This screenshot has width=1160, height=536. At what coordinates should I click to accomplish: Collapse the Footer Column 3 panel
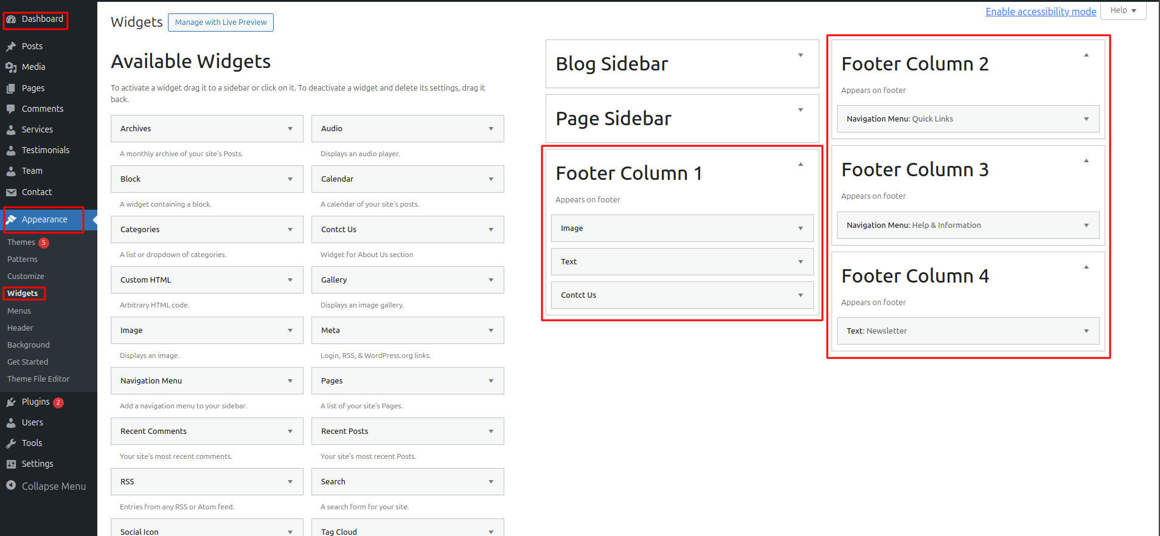(1086, 160)
